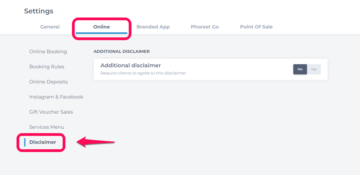The image size is (360, 175).
Task: Select the Online tab
Action: [102, 27]
